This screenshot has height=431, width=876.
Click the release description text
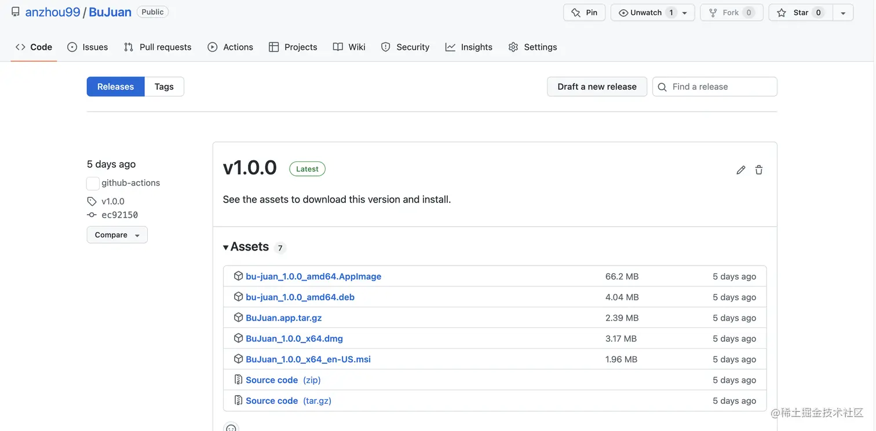coord(337,200)
